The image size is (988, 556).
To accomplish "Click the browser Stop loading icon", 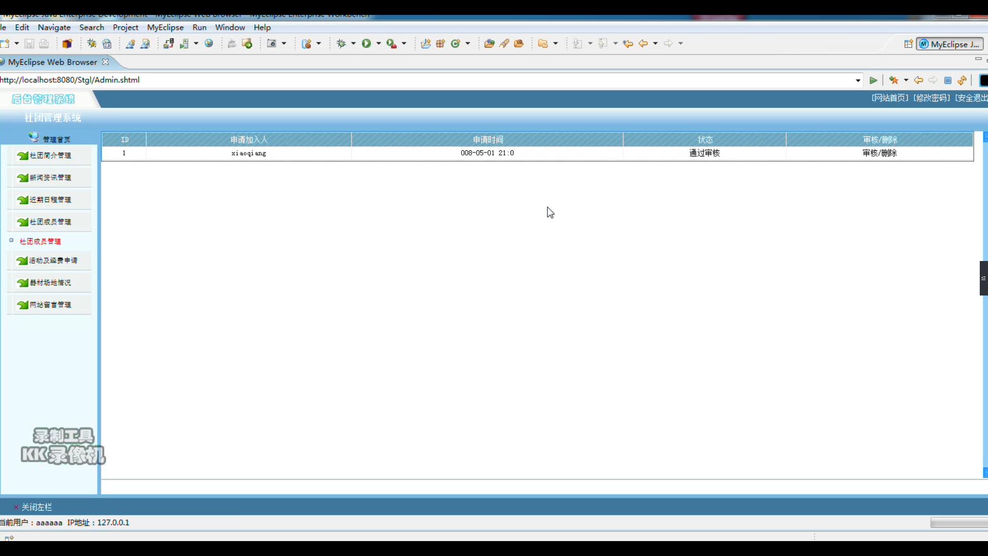I will coord(948,80).
